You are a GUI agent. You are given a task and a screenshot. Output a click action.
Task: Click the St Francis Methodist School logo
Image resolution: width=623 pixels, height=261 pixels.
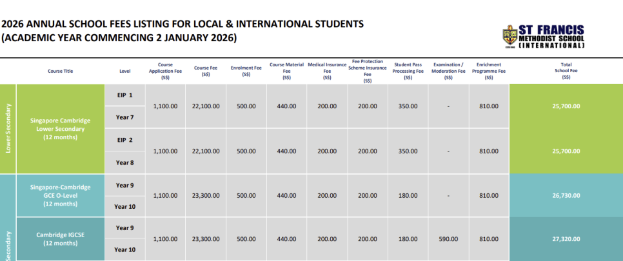[x=543, y=37]
